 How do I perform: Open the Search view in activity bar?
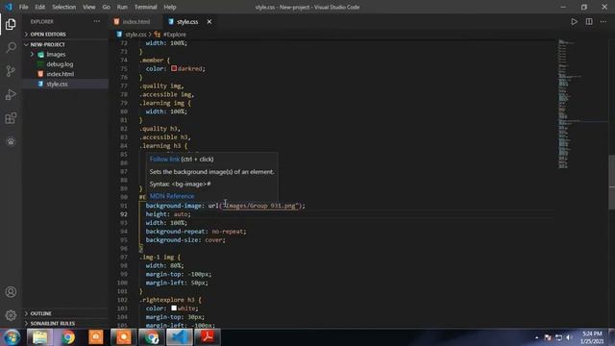[x=11, y=47]
